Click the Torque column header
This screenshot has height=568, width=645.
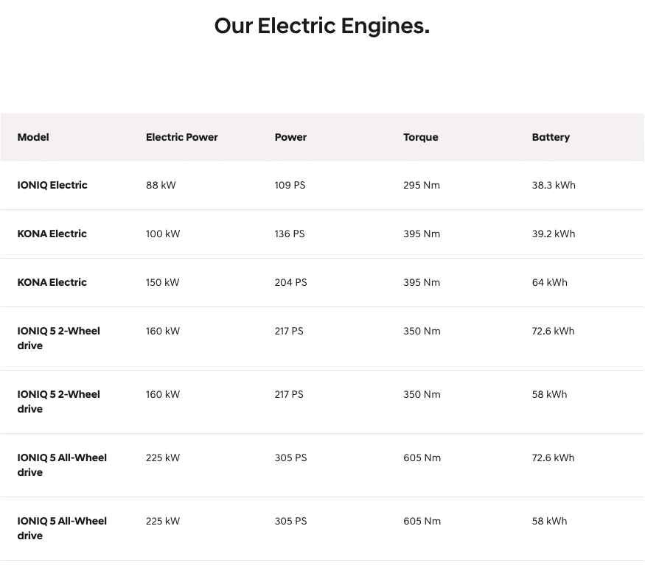click(420, 138)
